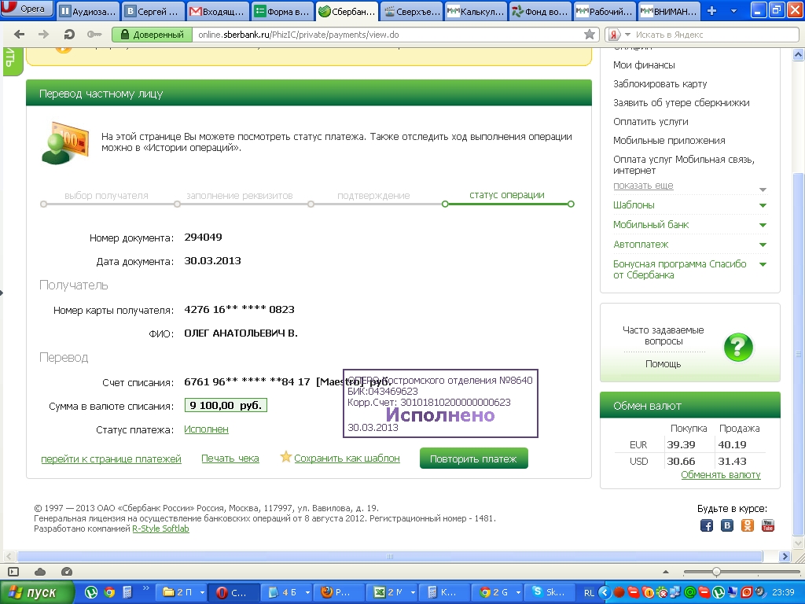The height and width of the screenshot is (604, 805).
Task: Click 'Печать чека' link
Action: tap(230, 459)
